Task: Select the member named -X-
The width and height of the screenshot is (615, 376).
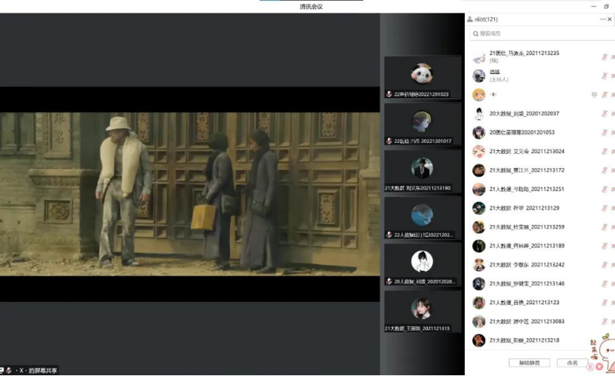Action: pyautogui.click(x=493, y=95)
